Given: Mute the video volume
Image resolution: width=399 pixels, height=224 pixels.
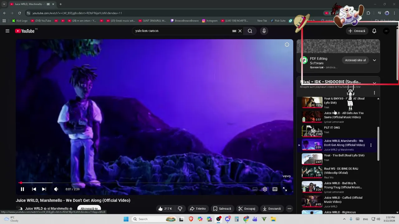Looking at the screenshot, I should tap(56, 189).
